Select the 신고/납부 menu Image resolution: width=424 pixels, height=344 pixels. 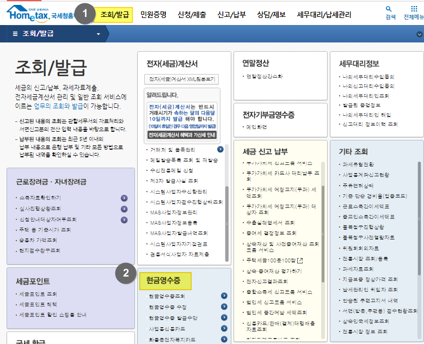pos(230,15)
